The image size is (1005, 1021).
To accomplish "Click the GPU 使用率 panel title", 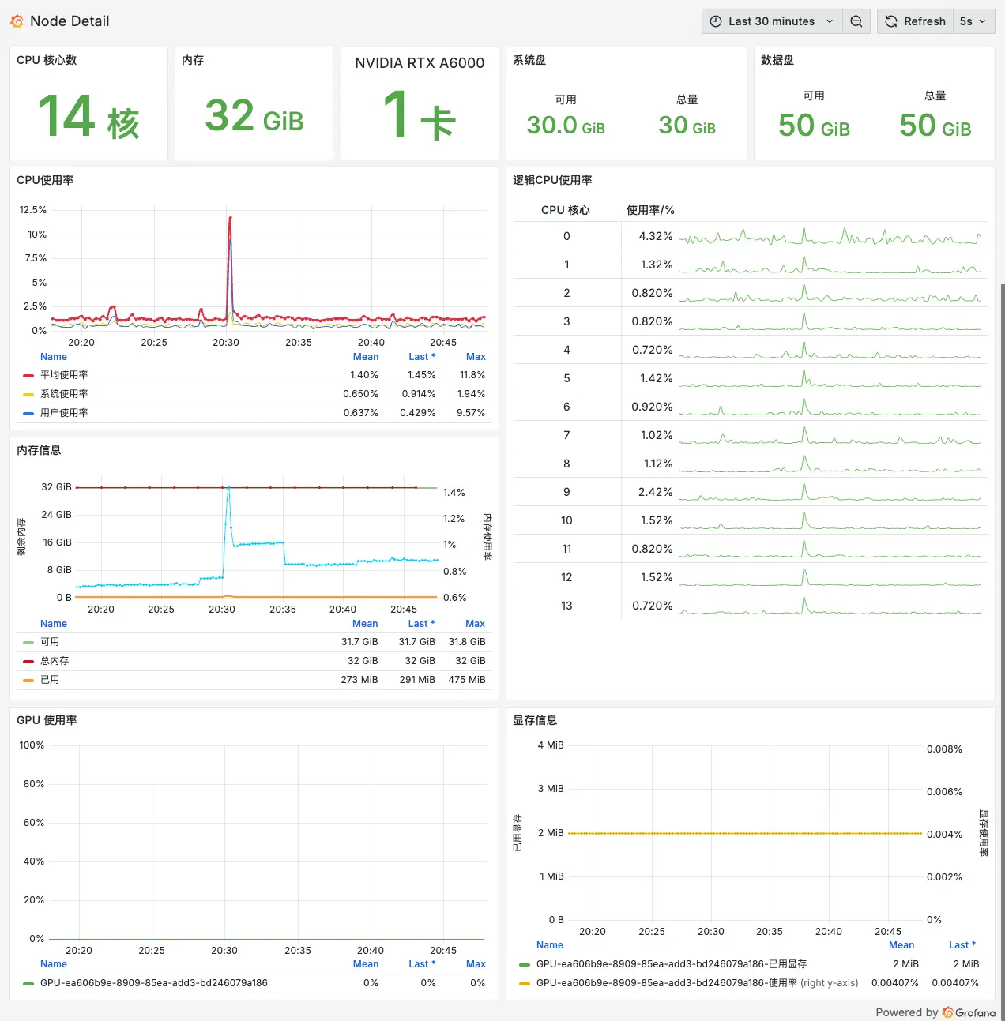I will pos(47,720).
